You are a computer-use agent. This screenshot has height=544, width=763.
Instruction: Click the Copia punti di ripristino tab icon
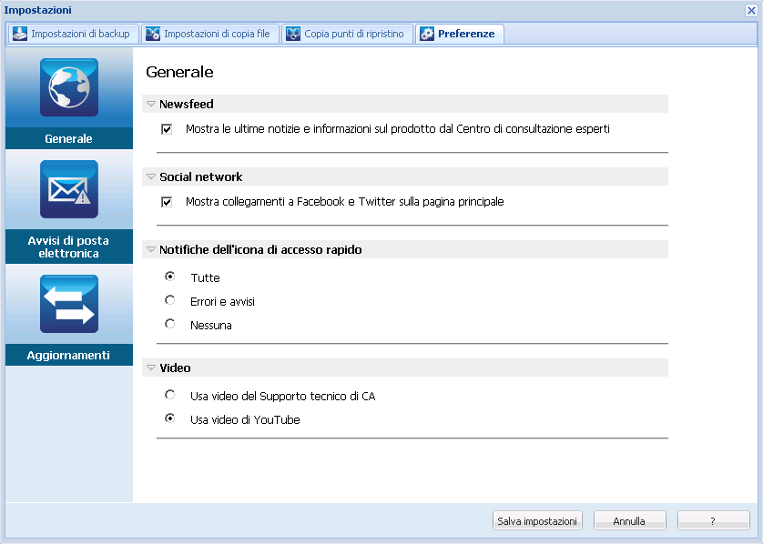(x=293, y=34)
